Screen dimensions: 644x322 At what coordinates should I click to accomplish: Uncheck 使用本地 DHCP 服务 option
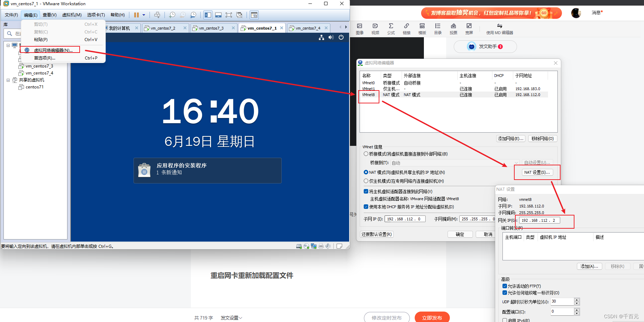click(x=366, y=206)
